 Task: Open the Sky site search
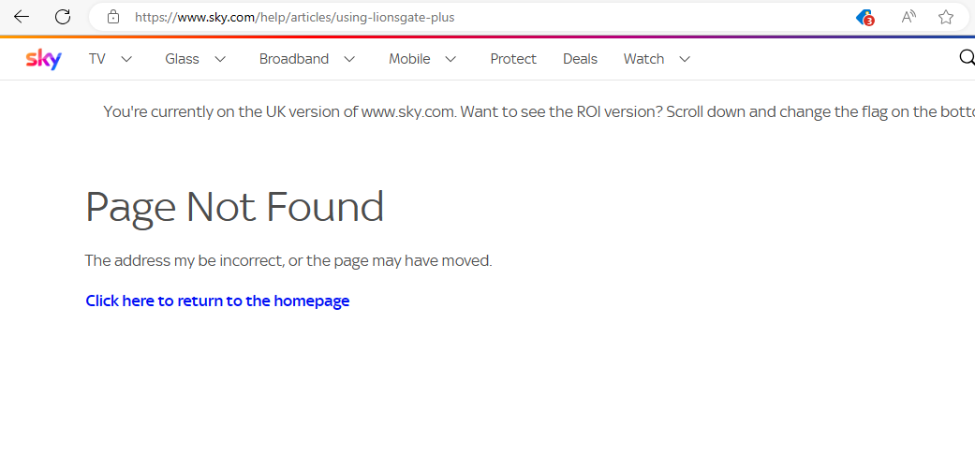(967, 58)
